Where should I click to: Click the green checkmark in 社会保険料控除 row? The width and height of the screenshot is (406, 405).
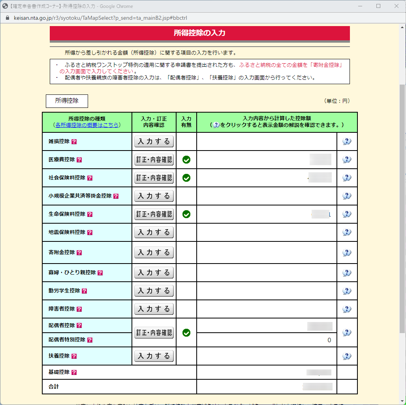pos(186,178)
